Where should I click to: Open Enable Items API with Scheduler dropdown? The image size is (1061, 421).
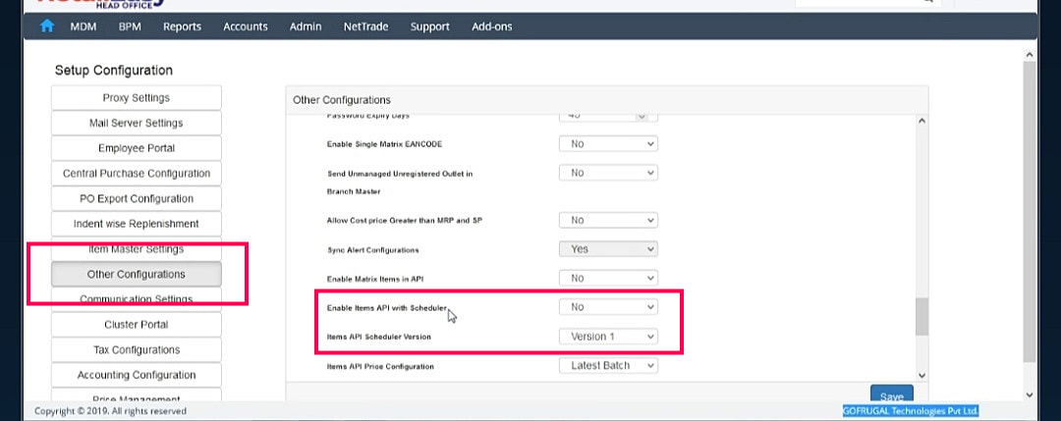(608, 307)
